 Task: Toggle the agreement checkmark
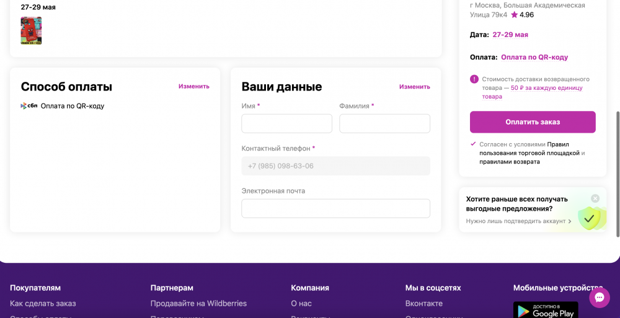473,144
